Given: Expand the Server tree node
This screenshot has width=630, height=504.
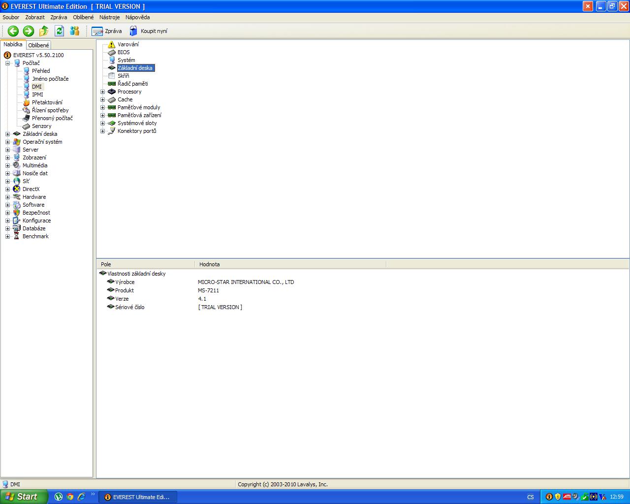Looking at the screenshot, I should [7, 150].
